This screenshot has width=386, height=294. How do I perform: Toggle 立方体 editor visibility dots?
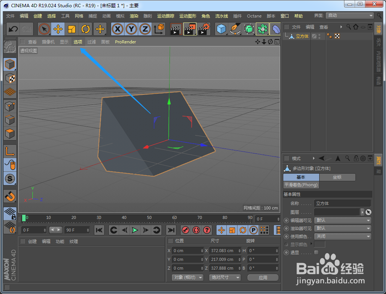[320, 36]
